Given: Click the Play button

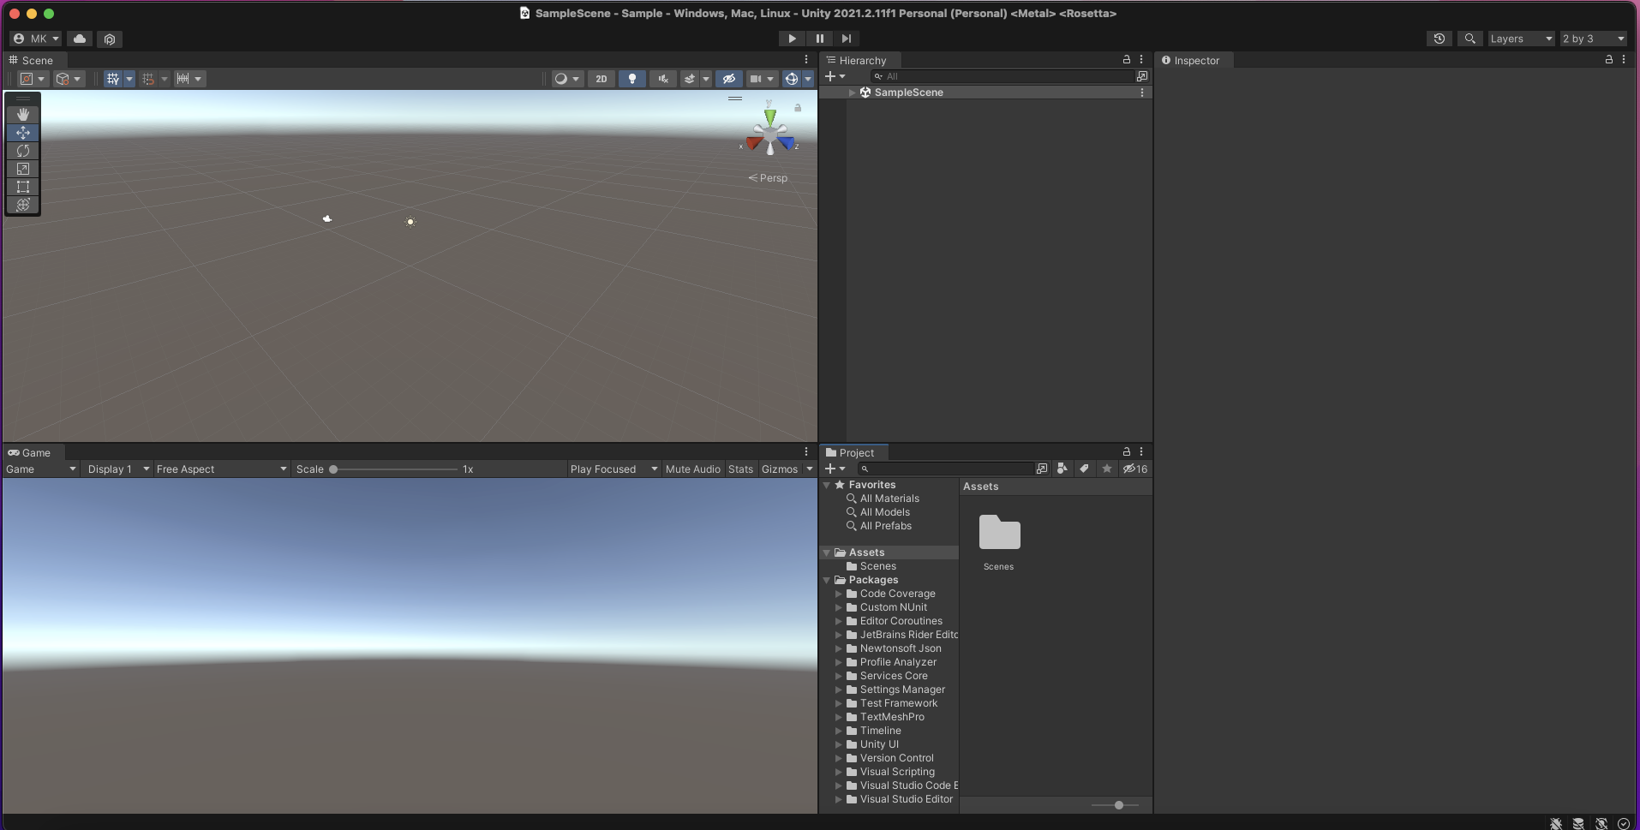Looking at the screenshot, I should click(792, 39).
